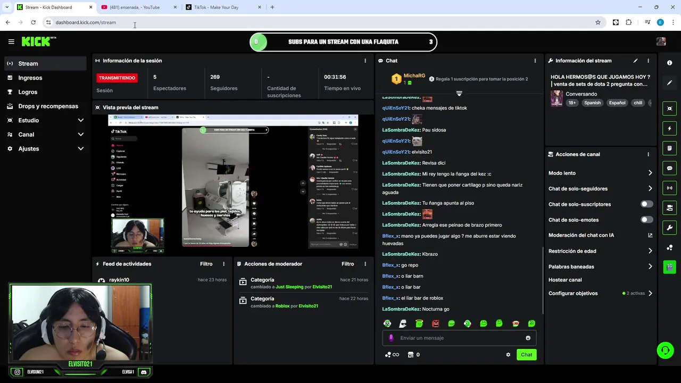Open Moderación del chat con IA external link
The height and width of the screenshot is (383, 681).
(x=650, y=235)
